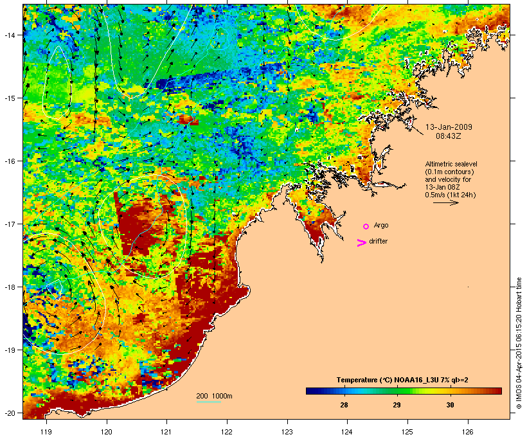Click the longitude axis label '123'
The height and width of the screenshot is (437, 527).
[x=287, y=432]
